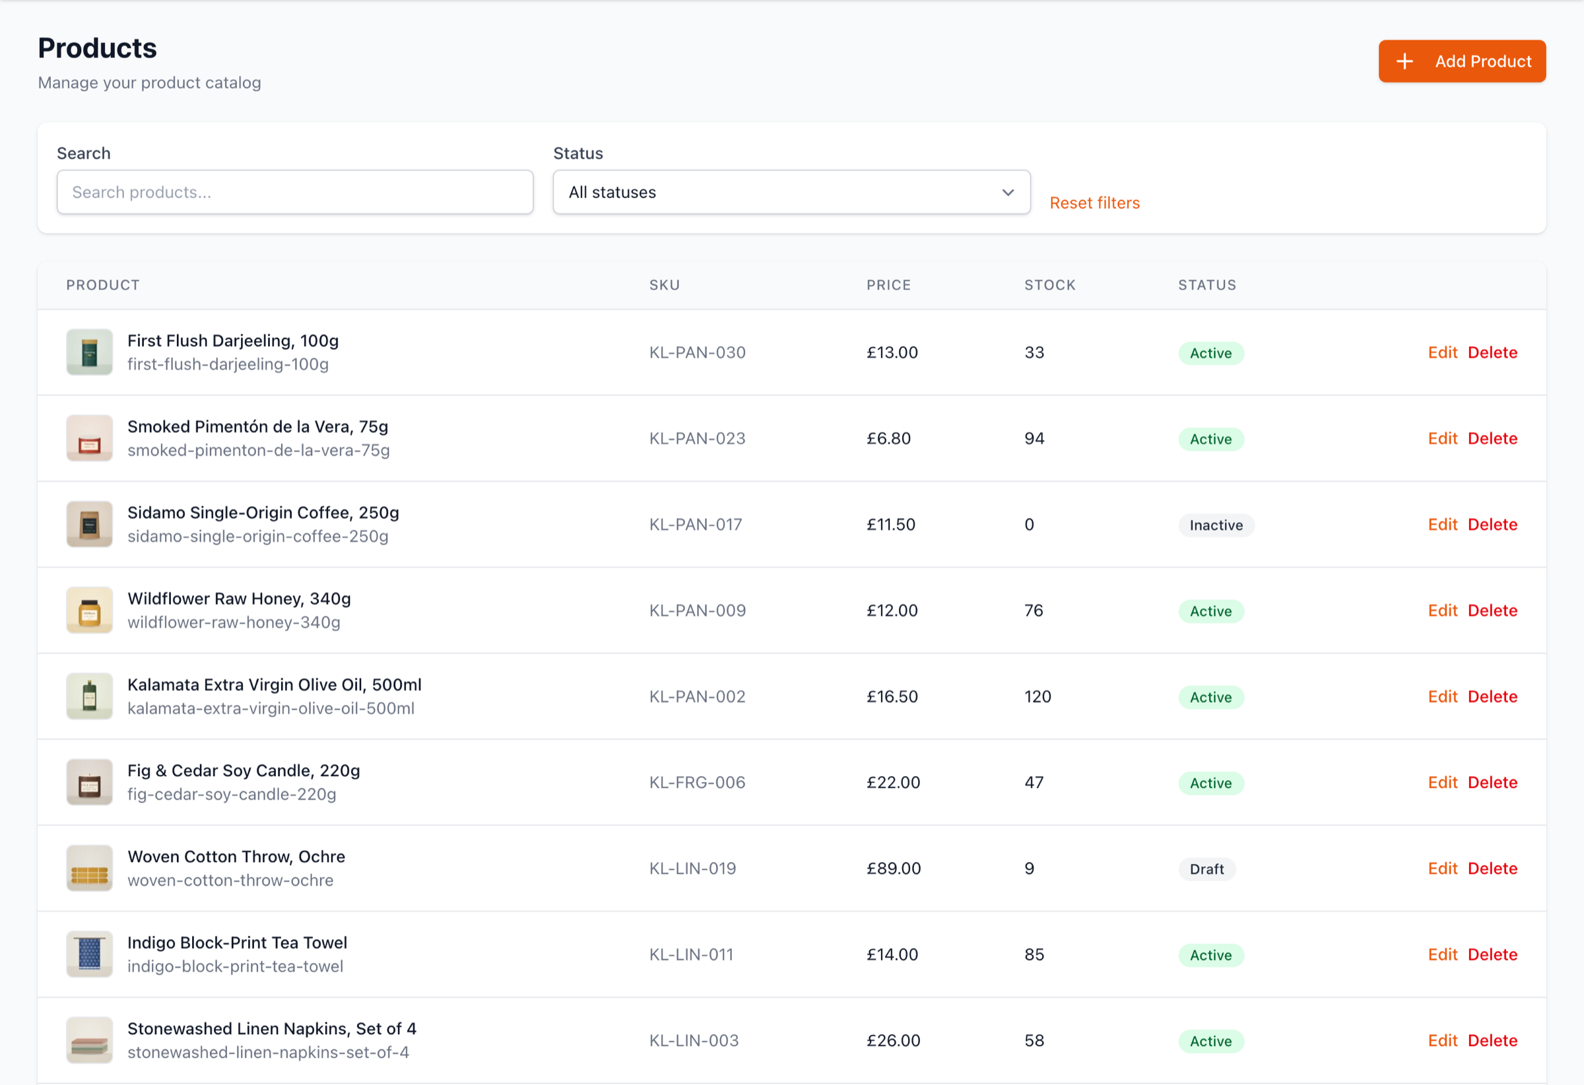Click the Reset filters link
This screenshot has height=1085, width=1584.
pyautogui.click(x=1094, y=203)
